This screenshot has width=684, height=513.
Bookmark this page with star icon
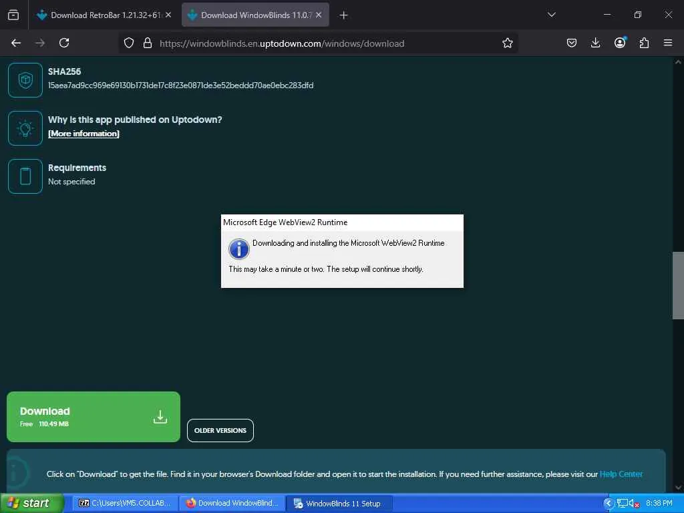(508, 43)
